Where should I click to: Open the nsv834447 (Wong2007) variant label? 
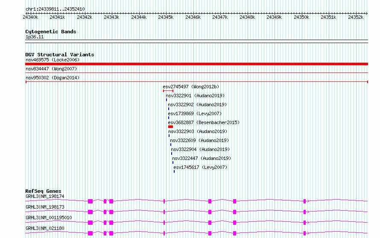[x=51, y=69]
